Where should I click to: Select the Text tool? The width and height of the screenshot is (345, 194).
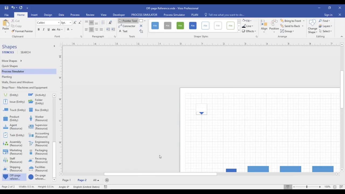[x=123, y=31]
